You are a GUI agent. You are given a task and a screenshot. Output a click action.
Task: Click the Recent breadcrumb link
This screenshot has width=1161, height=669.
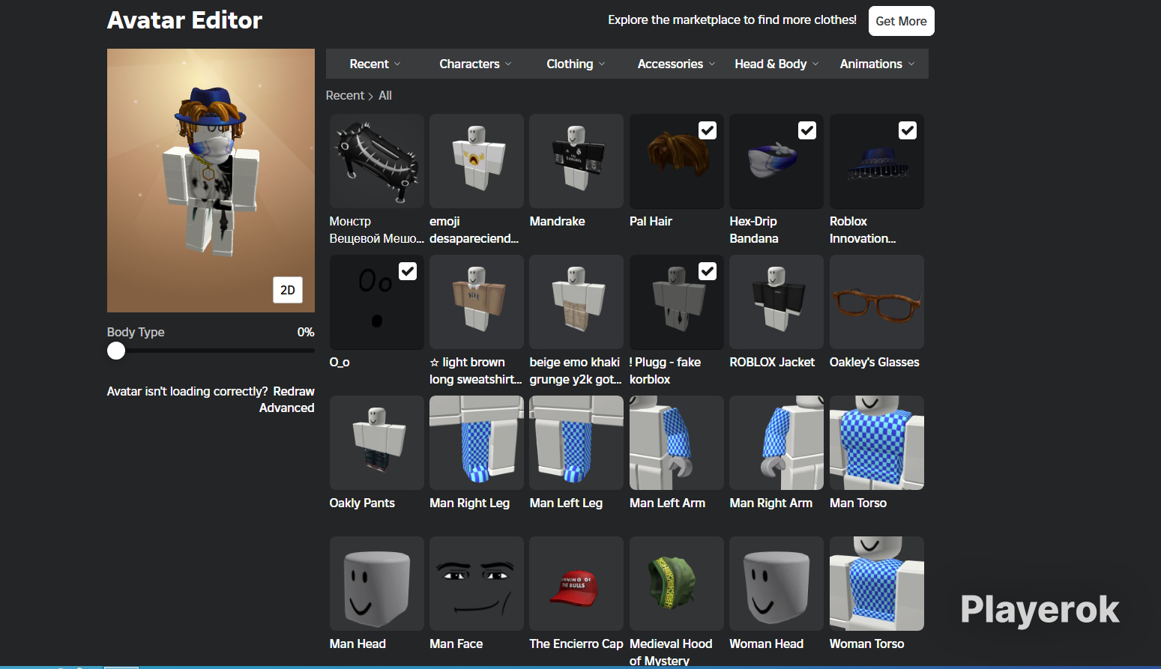coord(345,96)
